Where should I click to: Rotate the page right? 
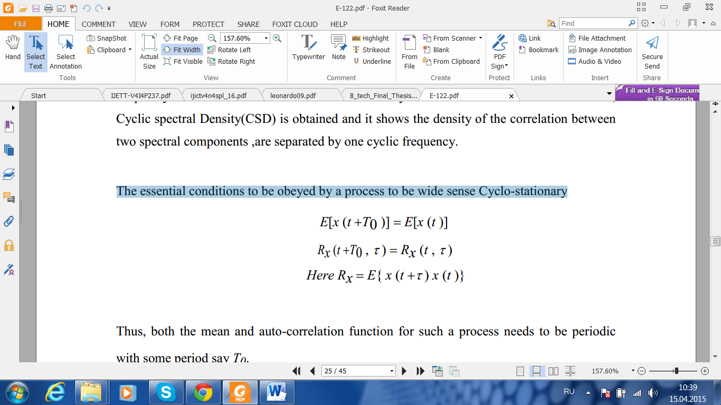[x=231, y=61]
